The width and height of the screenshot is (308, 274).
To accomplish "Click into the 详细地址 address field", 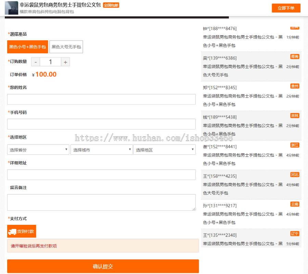I will click(x=101, y=175).
